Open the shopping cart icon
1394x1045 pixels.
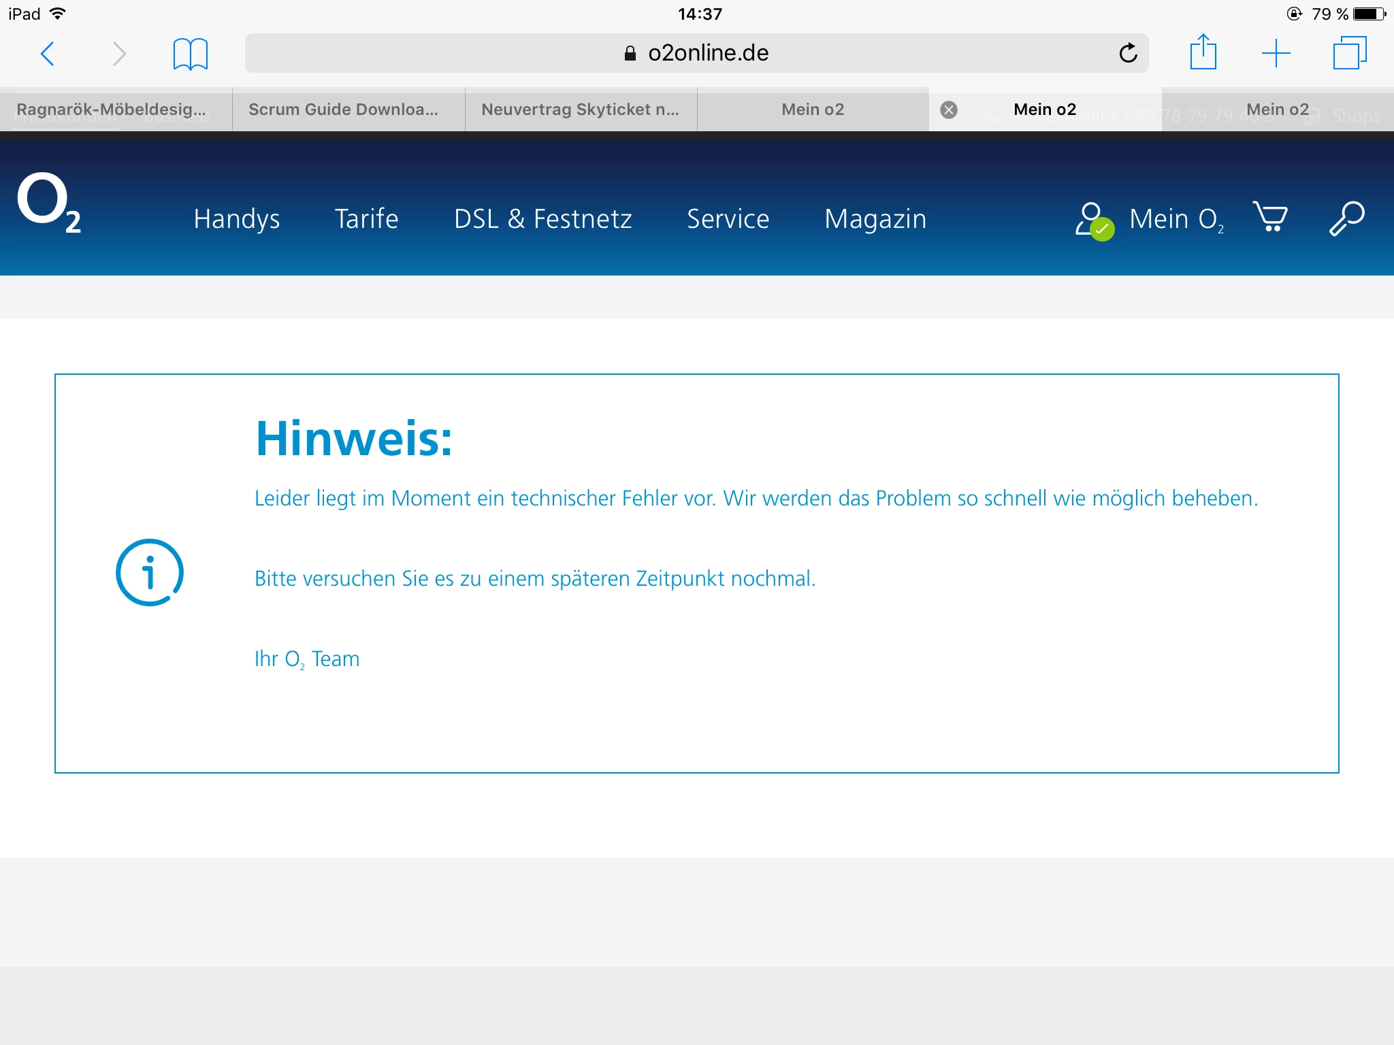click(x=1270, y=218)
